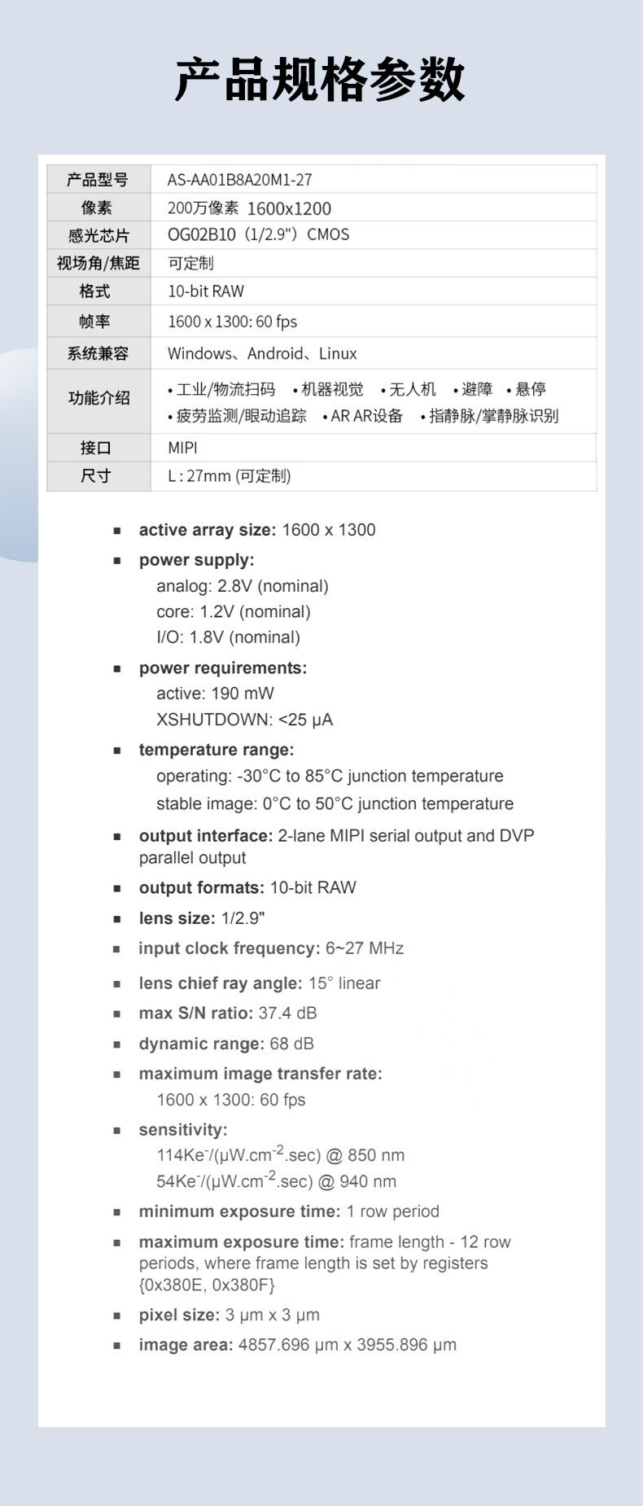Click the output interface spec line

[x=335, y=836]
